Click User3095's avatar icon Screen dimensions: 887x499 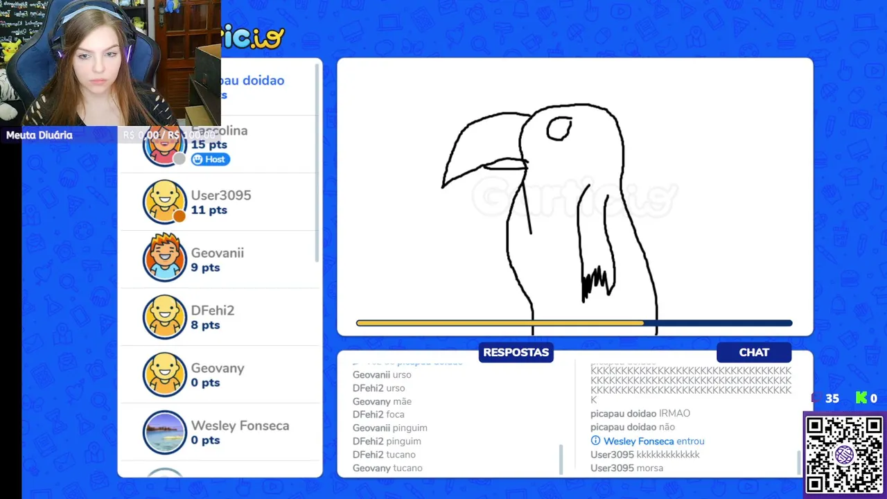165,202
